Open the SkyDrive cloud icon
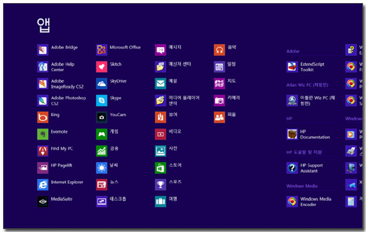Viewport: 366px width, 232px height. click(101, 84)
